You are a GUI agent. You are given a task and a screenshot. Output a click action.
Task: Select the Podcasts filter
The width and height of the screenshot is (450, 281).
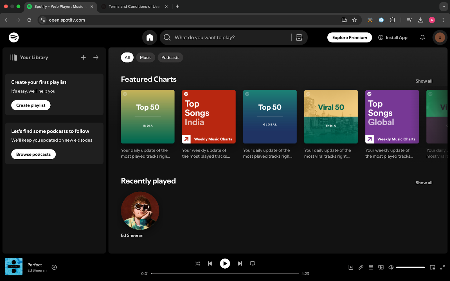170,58
